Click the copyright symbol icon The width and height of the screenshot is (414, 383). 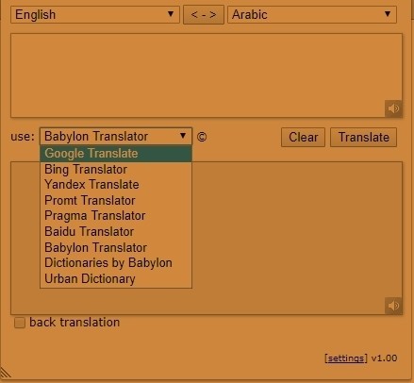(x=202, y=137)
